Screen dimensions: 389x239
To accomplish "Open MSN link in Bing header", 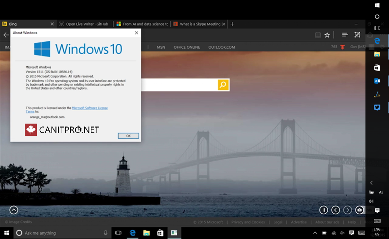I will click(161, 47).
